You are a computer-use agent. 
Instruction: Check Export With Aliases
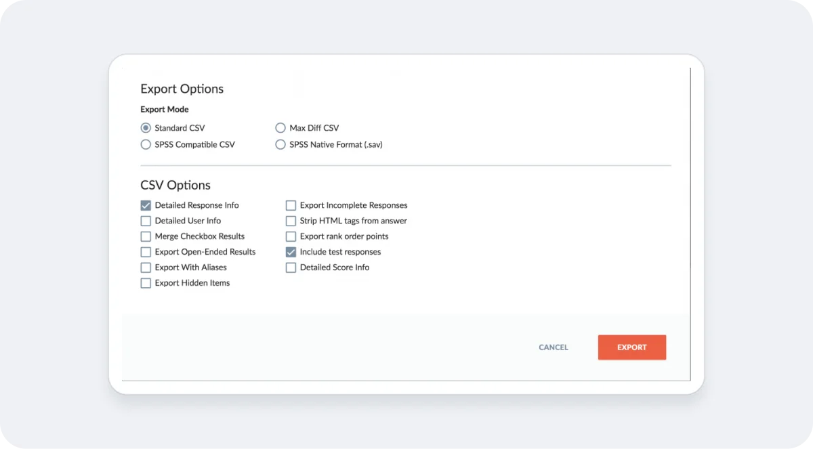pos(146,268)
